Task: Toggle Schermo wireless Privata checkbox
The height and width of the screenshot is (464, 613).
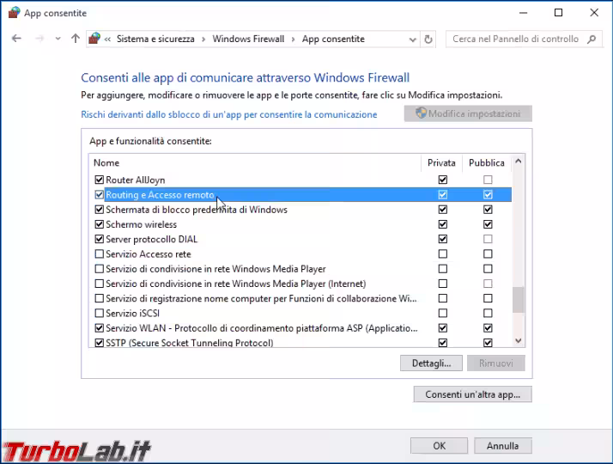Action: pyautogui.click(x=442, y=224)
